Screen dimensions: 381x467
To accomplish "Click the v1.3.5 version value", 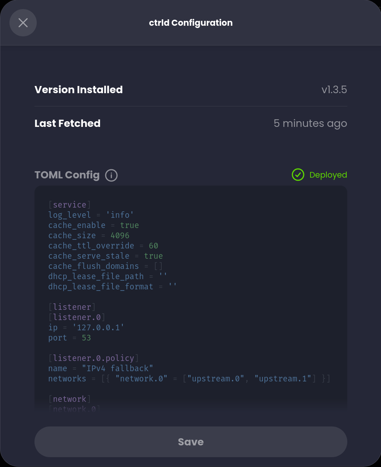I will click(x=334, y=90).
